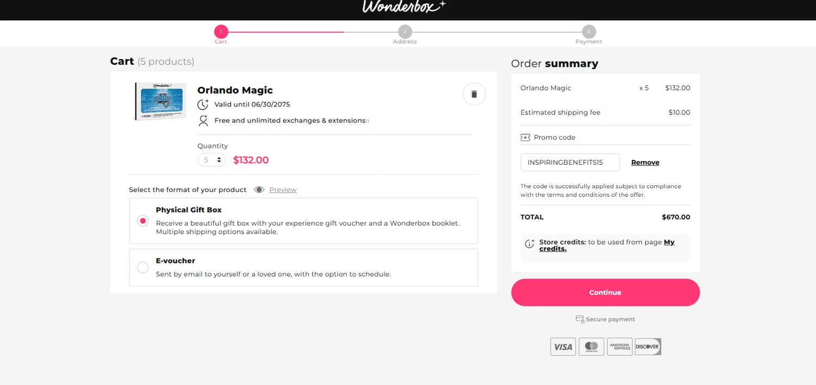Click the Store credits info icon
This screenshot has width=816, height=385.
click(x=529, y=244)
